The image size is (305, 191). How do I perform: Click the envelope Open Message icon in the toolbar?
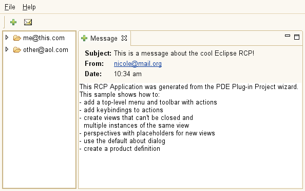(x=28, y=22)
